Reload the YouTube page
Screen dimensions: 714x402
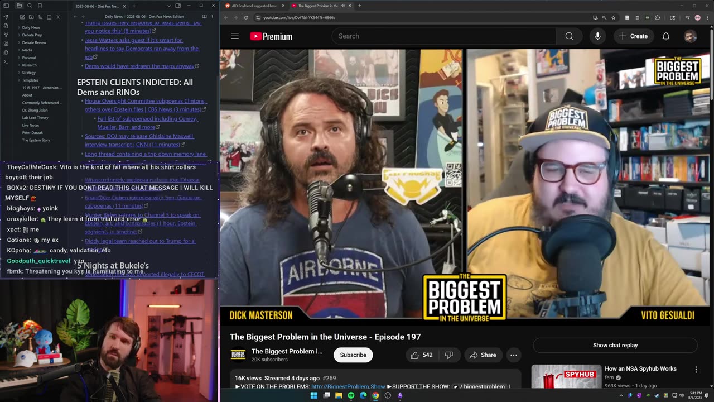[245, 17]
